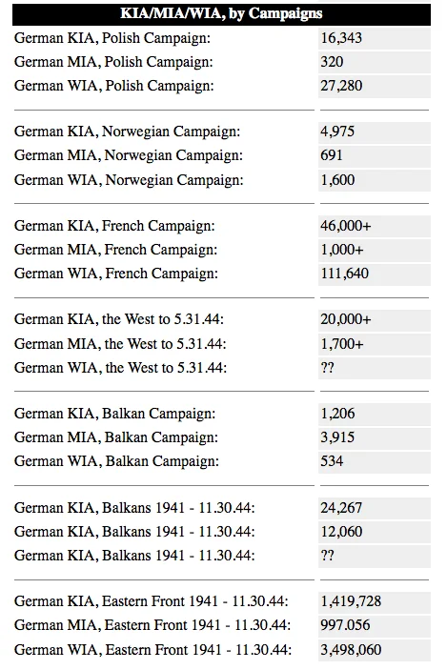
Task: Click German MIA, French Campaign label
Action: (x=116, y=250)
